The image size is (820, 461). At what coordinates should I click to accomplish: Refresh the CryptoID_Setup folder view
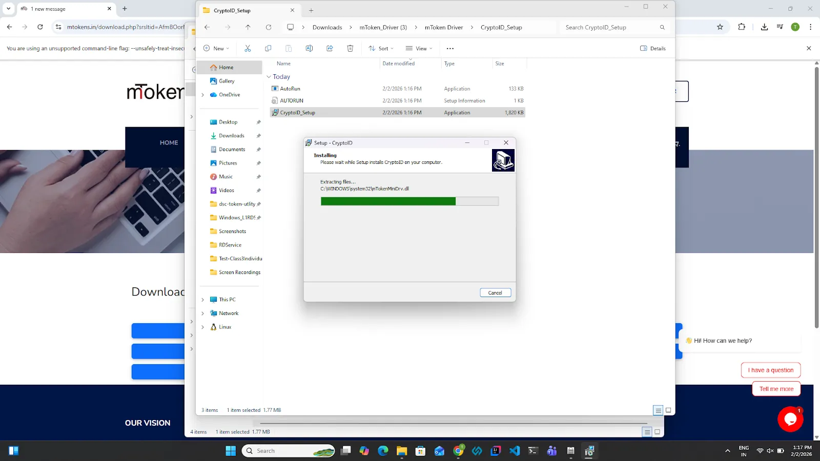[x=269, y=27]
